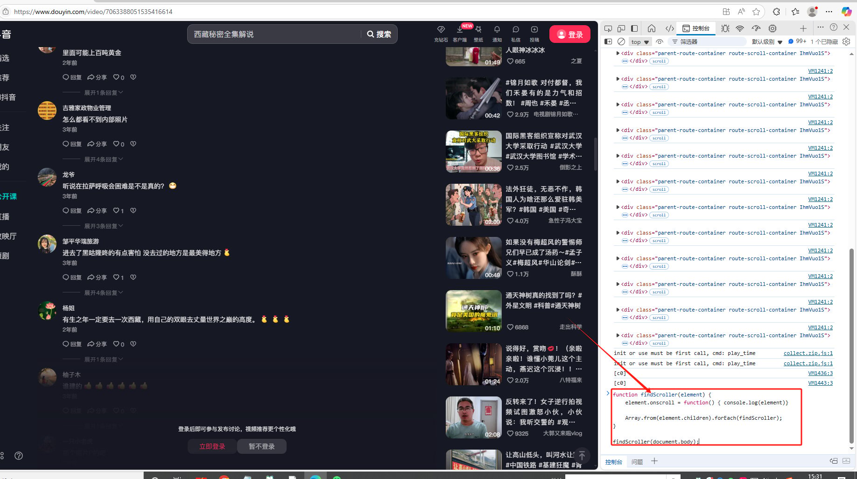The image size is (857, 479).
Task: Open the 通天神树 video thumbnail
Action: click(x=473, y=311)
